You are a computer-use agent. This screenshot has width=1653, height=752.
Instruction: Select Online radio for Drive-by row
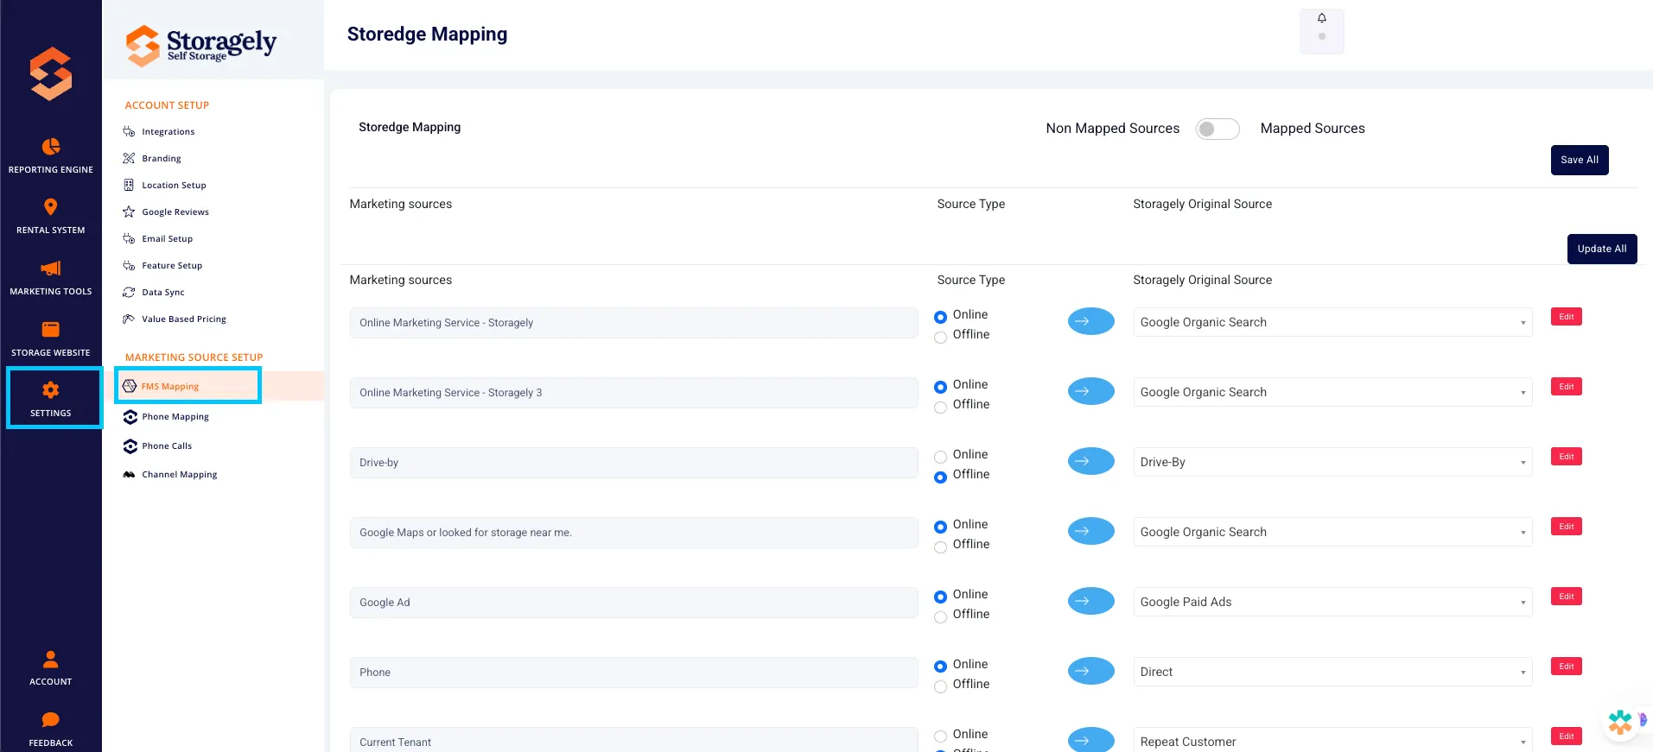click(x=940, y=457)
